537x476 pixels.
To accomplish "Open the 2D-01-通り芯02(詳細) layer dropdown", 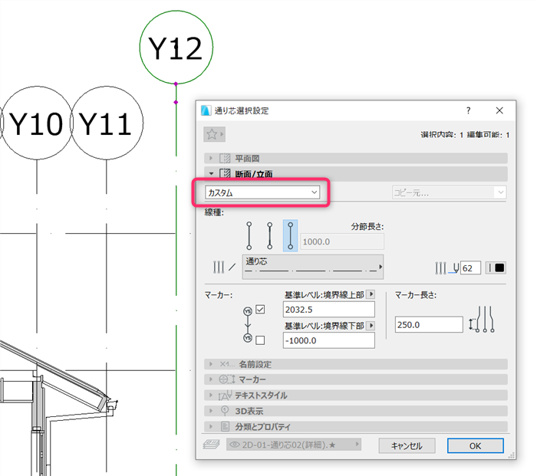I will (294, 445).
